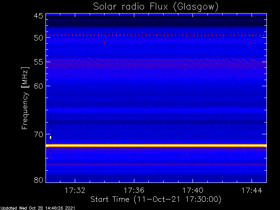280x210 pixels.
Task: Click the 'Updated Wed Oct 20 14:46:26 2021' timestamp
Action: pyautogui.click(x=38, y=208)
